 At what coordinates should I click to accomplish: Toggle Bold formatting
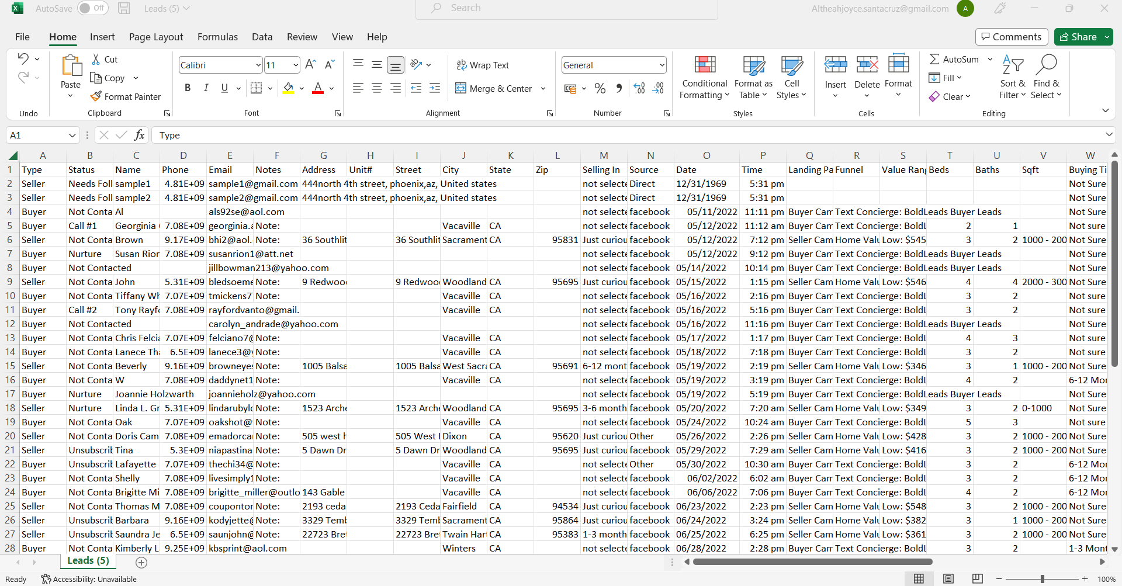click(x=188, y=88)
